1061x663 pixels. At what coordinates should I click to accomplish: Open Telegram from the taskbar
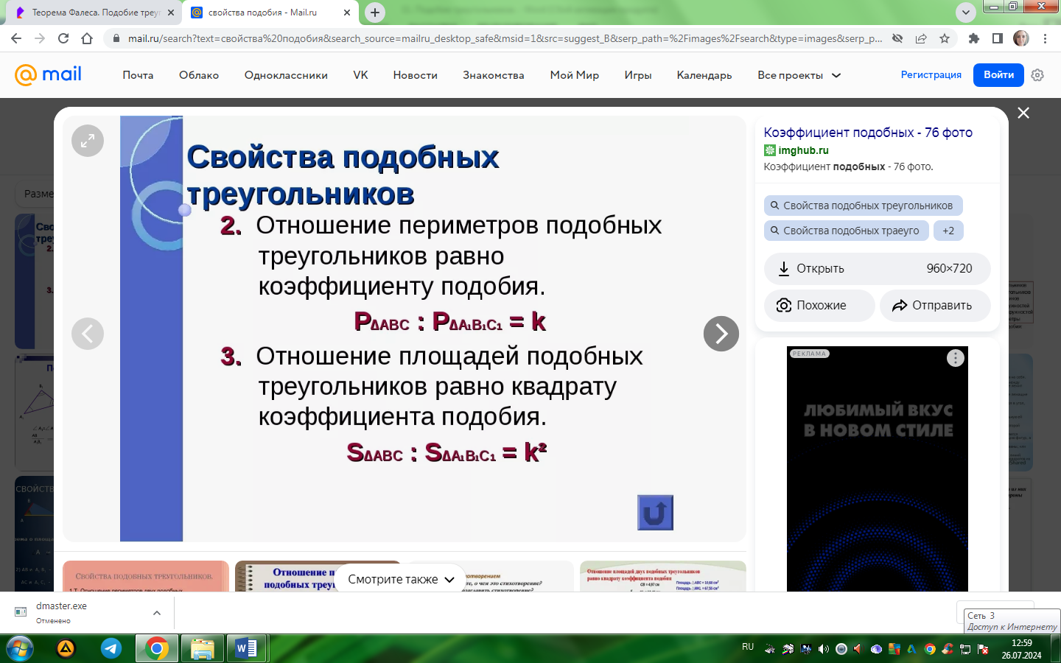pyautogui.click(x=111, y=648)
